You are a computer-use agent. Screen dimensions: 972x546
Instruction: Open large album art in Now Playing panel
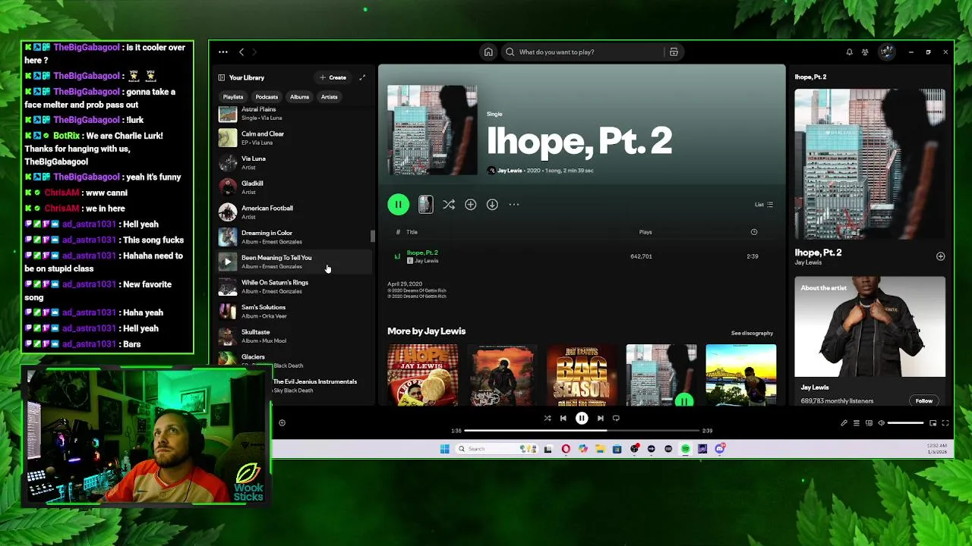click(870, 164)
